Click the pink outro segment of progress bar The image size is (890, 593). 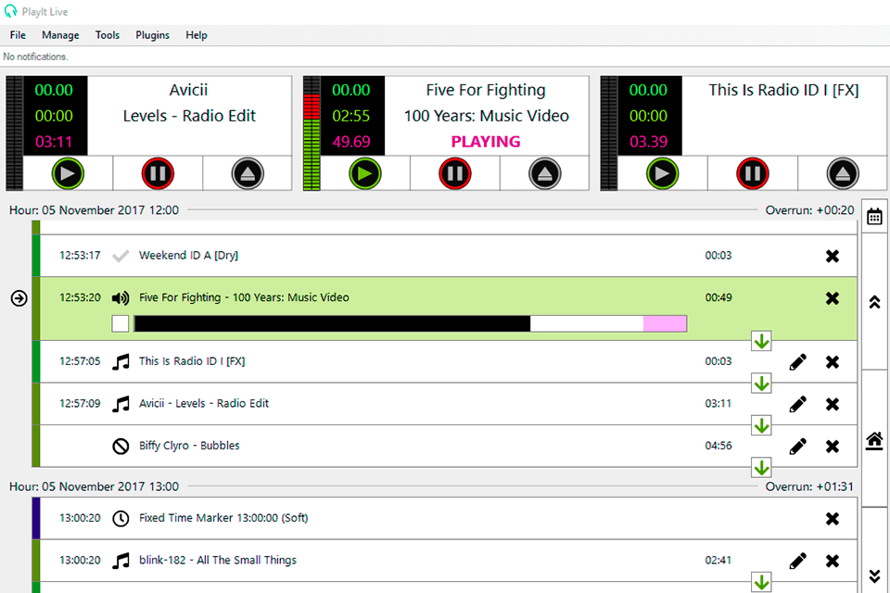tap(666, 323)
